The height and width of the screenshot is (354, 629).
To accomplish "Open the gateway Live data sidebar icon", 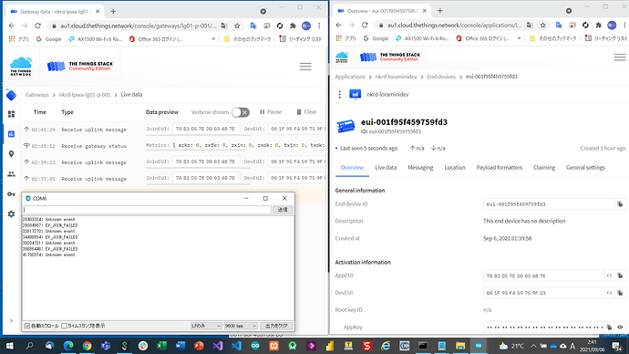I will [11, 134].
